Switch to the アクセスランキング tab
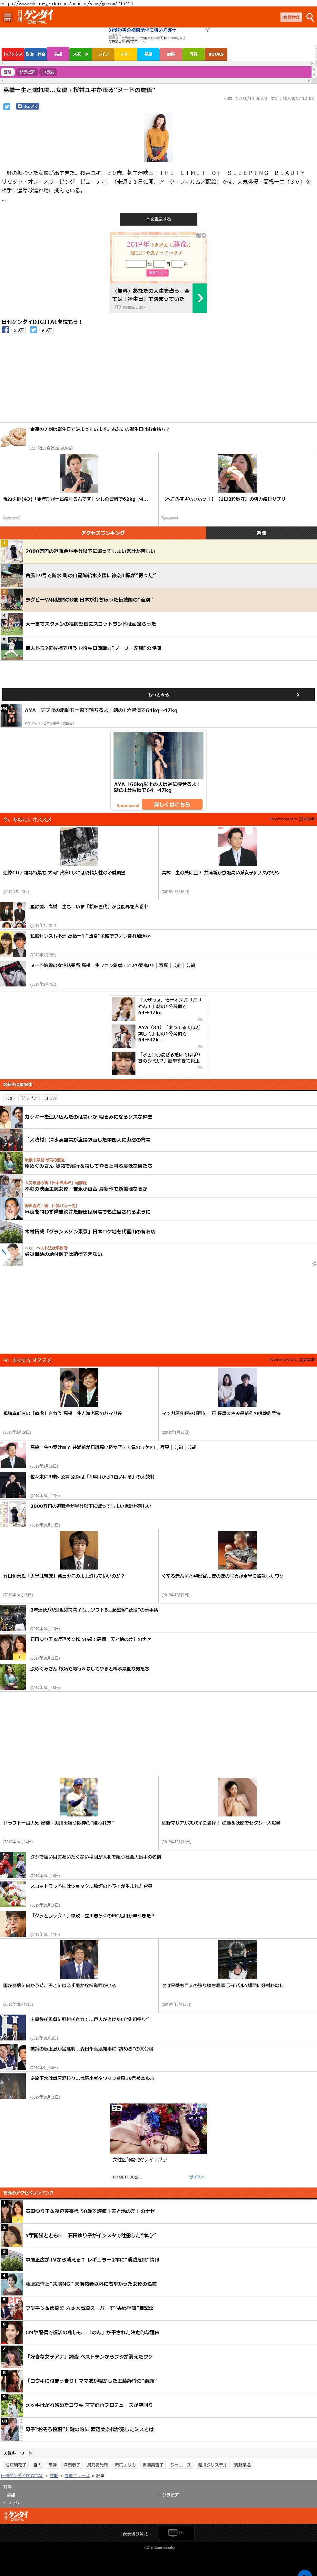The image size is (317, 2576). point(103,533)
